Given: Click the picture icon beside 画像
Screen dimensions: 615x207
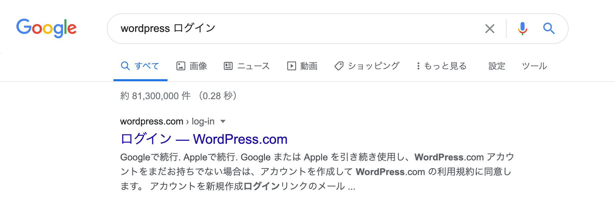Looking at the screenshot, I should pos(181,66).
